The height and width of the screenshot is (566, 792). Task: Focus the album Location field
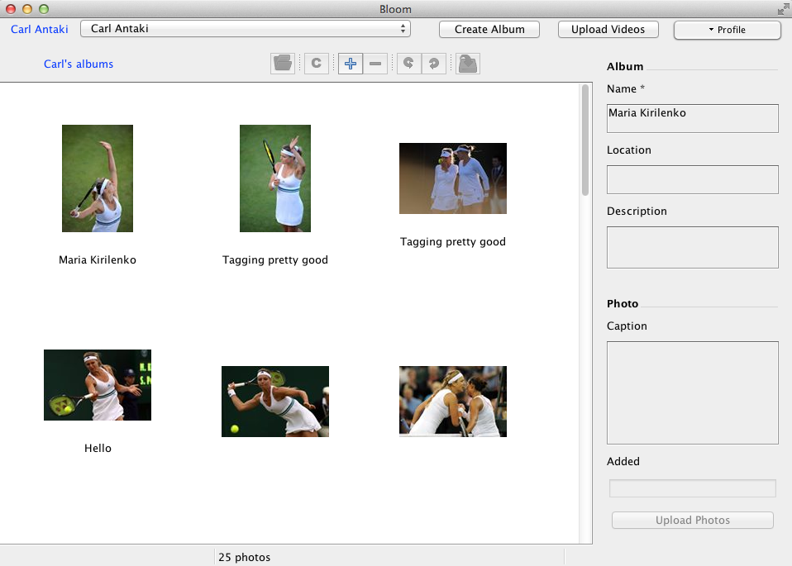point(692,179)
